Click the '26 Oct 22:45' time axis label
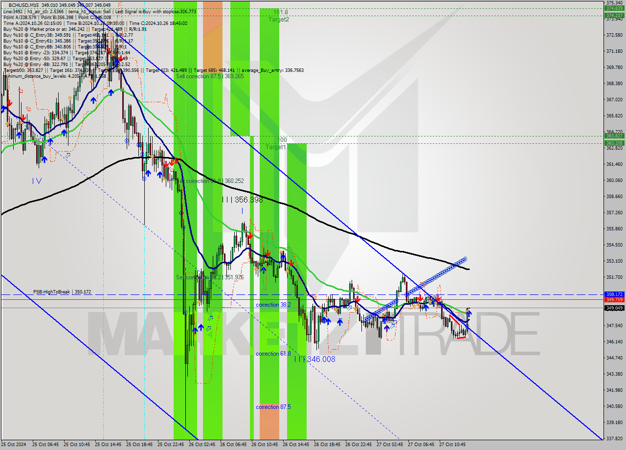626x450 pixels. tap(358, 445)
